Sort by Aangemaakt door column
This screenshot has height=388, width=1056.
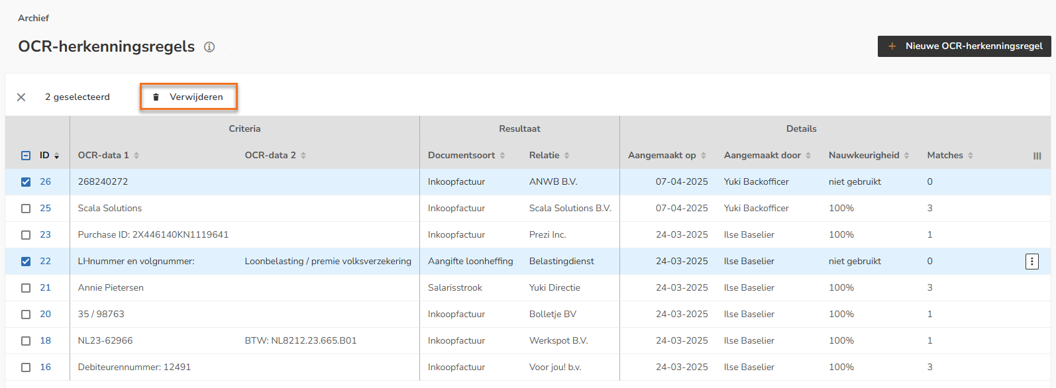808,156
